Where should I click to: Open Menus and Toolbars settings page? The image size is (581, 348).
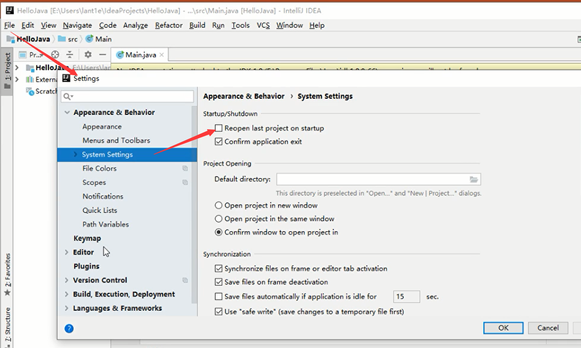[116, 141]
